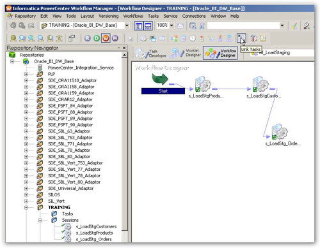Select the SDE_PSFT_84_Adaptor folder

(70, 106)
